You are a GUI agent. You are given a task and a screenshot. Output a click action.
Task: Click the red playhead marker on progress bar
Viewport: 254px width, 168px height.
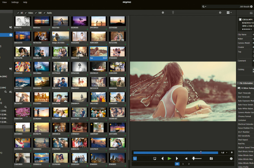[201, 152]
